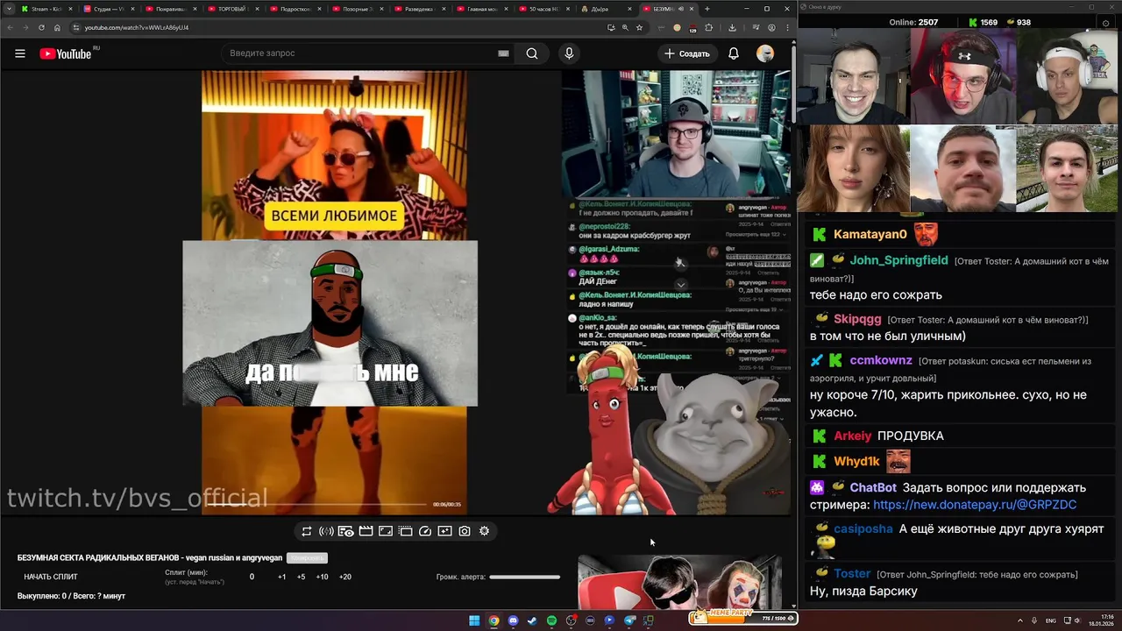Go to YouTube home via logo
Viewport: 1122px width, 631px height.
click(66, 53)
